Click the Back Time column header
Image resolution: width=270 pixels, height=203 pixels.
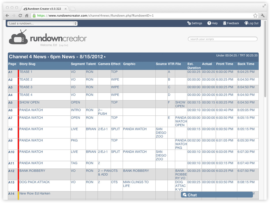pyautogui.click(x=246, y=64)
